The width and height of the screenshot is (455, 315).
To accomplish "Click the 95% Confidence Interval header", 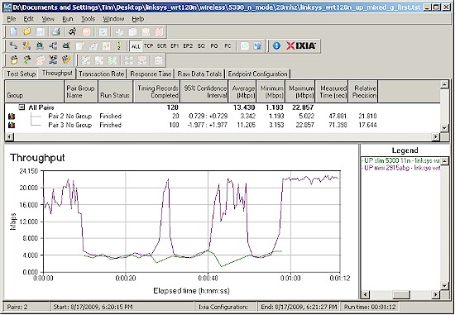I will click(204, 92).
